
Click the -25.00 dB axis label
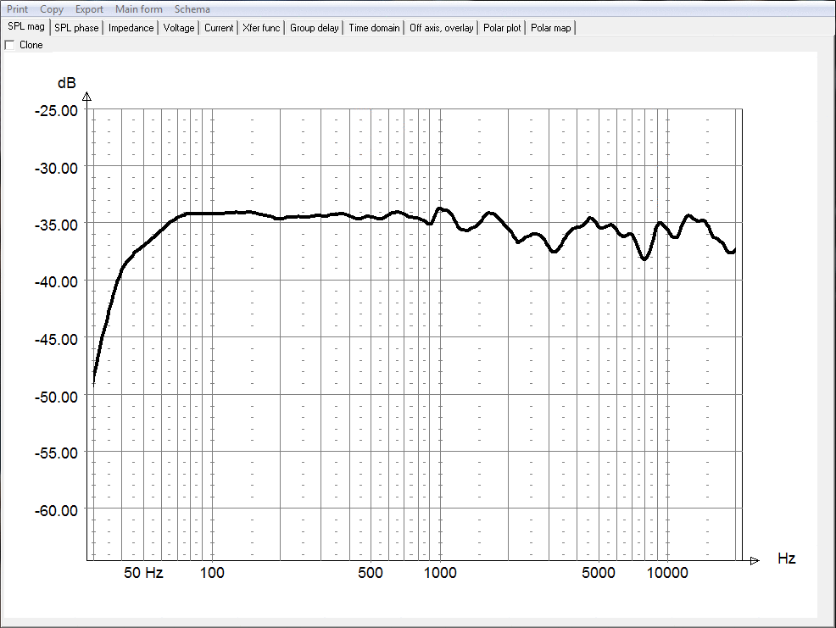(x=56, y=111)
